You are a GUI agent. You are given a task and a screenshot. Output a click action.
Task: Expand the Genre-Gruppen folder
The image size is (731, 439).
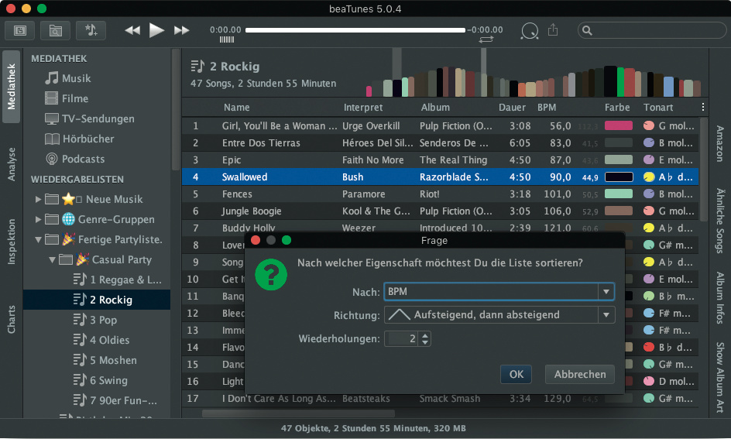tap(38, 220)
